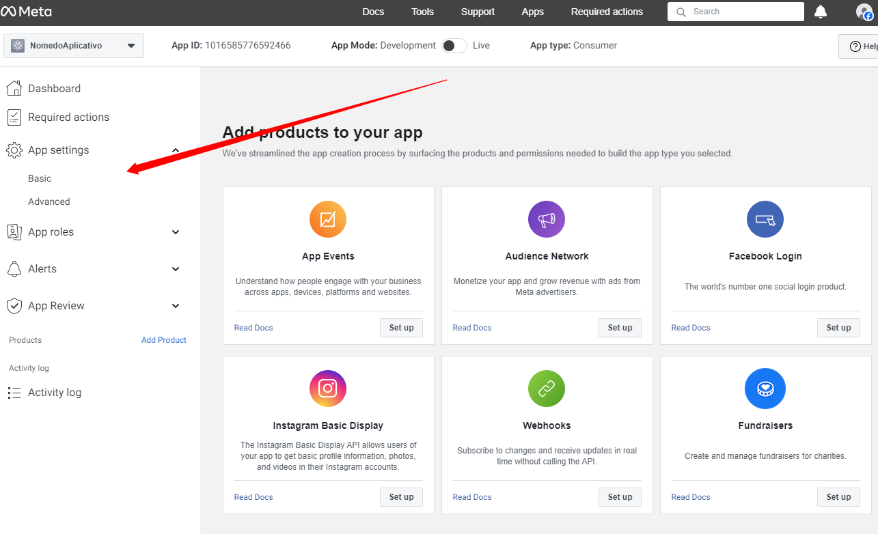
Task: Toggle App Mode to Live
Action: (x=454, y=46)
